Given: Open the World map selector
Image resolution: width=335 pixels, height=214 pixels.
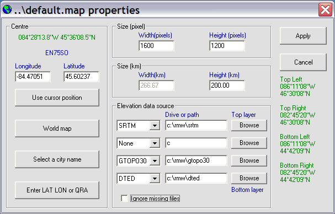Looking at the screenshot, I should [57, 129].
